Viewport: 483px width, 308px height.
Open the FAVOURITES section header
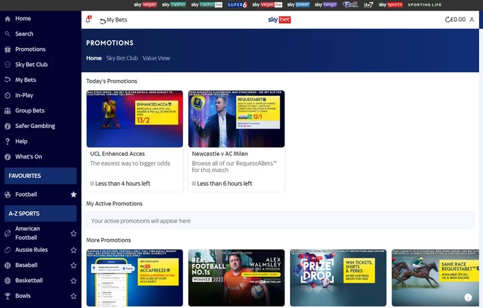pos(40,176)
